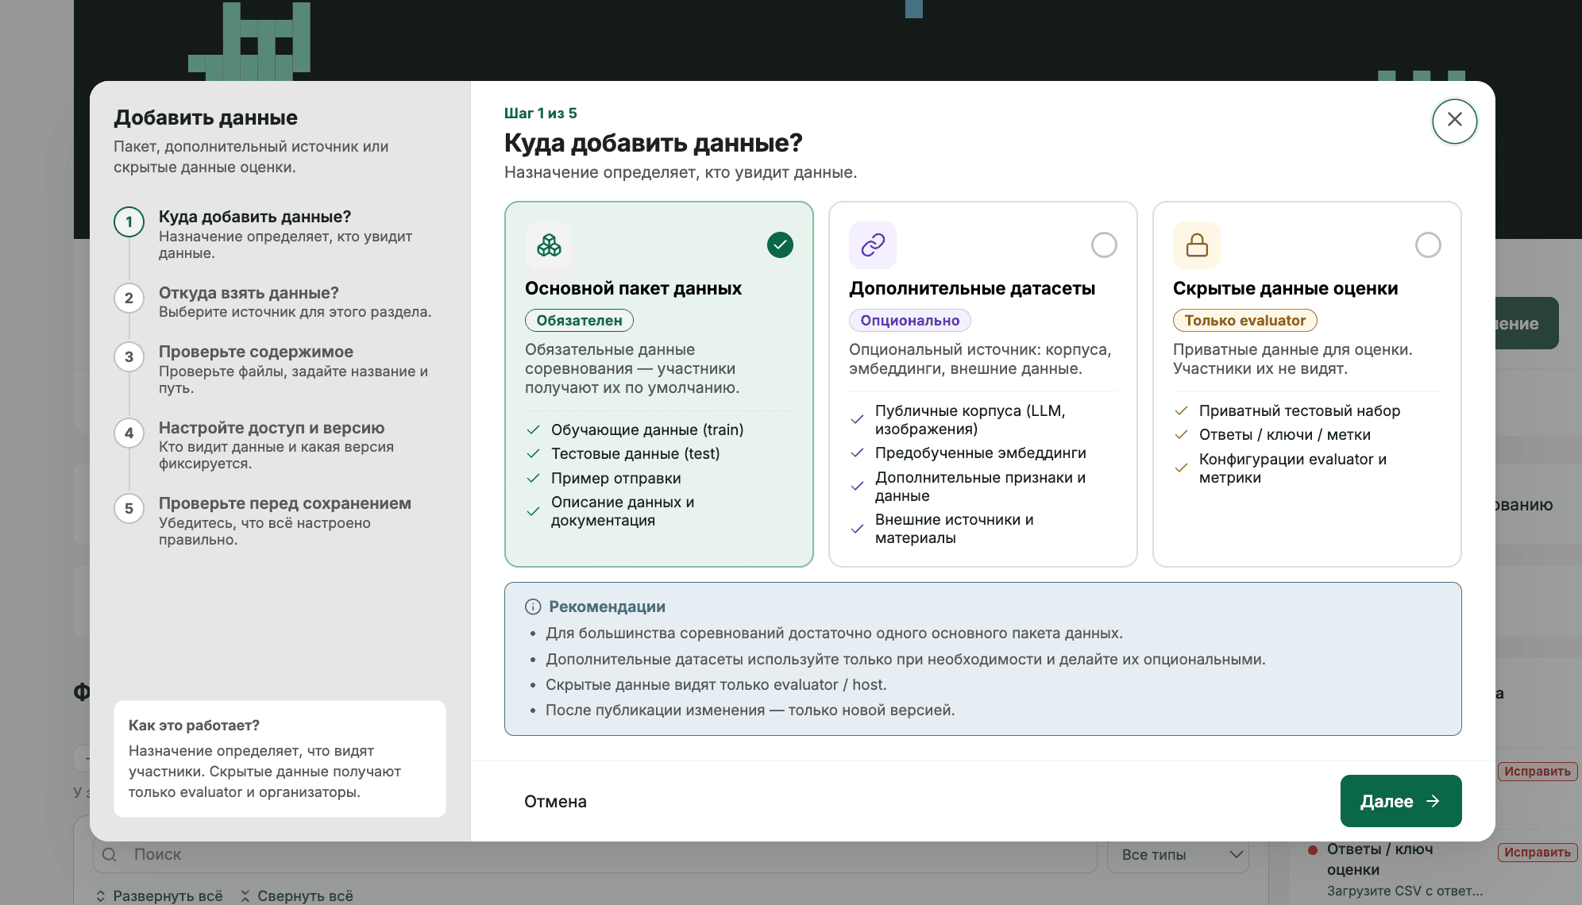Viewport: 1582px width, 905px height.
Task: Click the link icon on Дополнительные датасеты card
Action: 873,245
